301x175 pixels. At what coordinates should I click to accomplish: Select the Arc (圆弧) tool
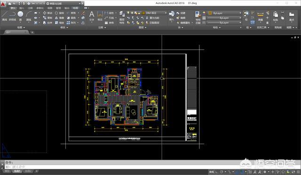point(29,16)
